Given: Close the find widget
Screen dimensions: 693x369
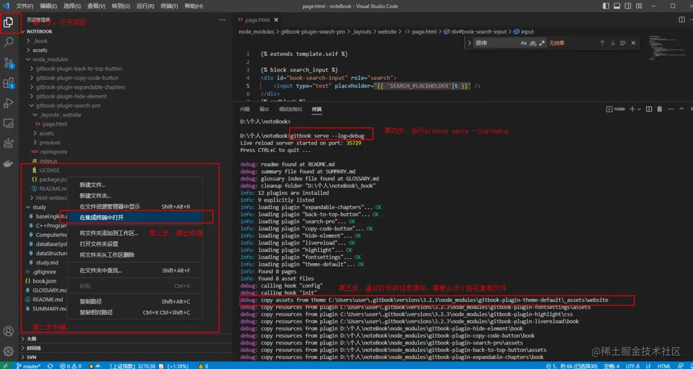Looking at the screenshot, I should [633, 43].
